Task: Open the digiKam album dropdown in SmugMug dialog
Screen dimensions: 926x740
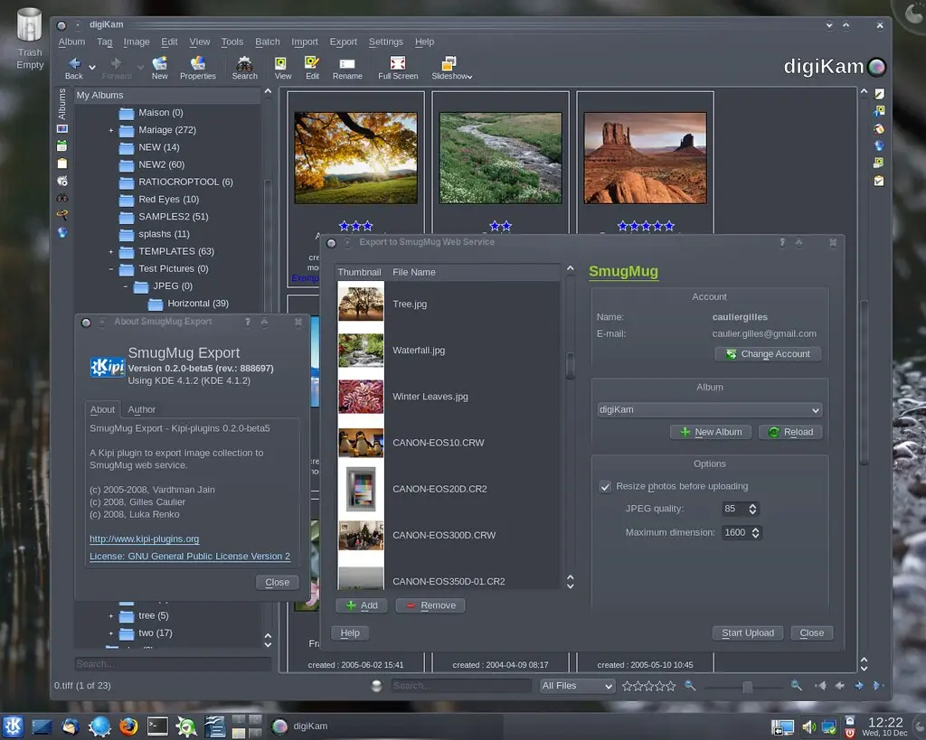Action: [x=709, y=409]
